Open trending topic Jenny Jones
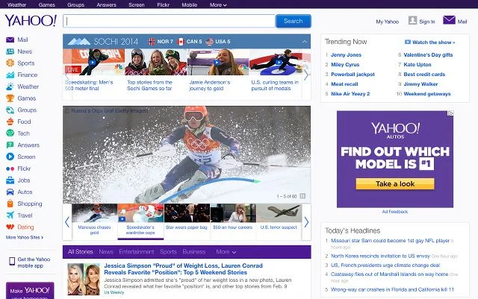The width and height of the screenshot is (478, 299). 346,55
